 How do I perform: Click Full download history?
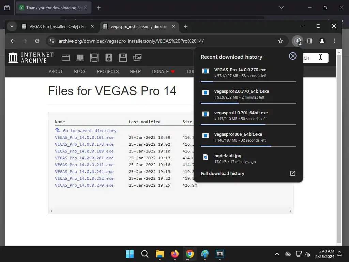click(223, 173)
